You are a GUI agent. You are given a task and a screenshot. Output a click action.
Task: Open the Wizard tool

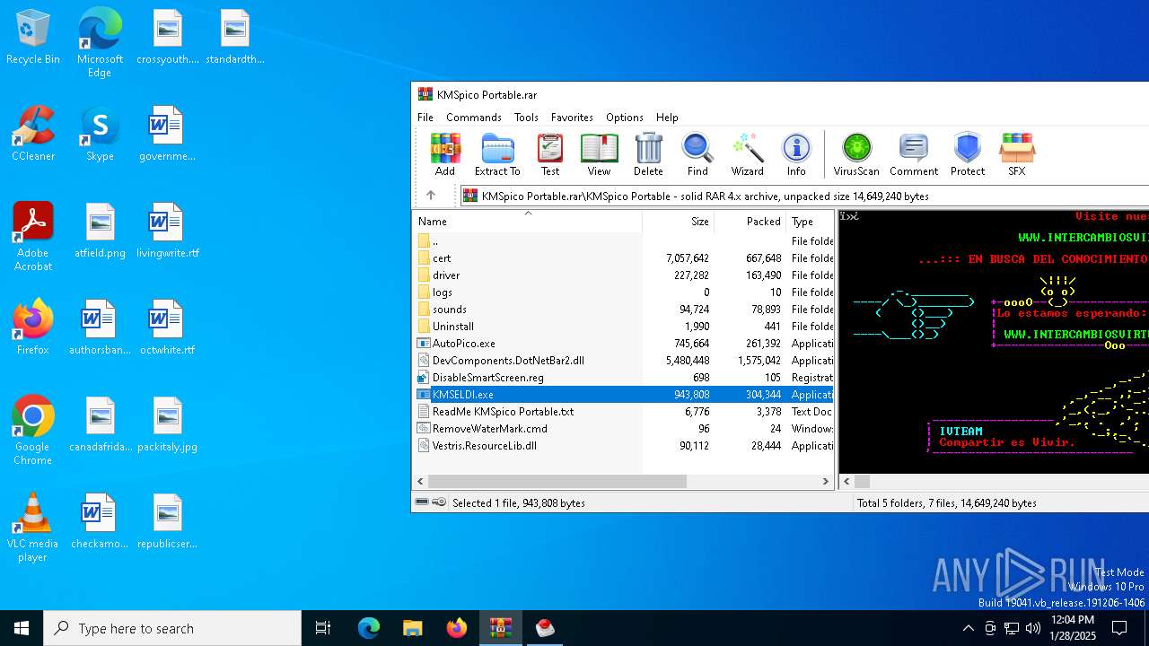[747, 154]
